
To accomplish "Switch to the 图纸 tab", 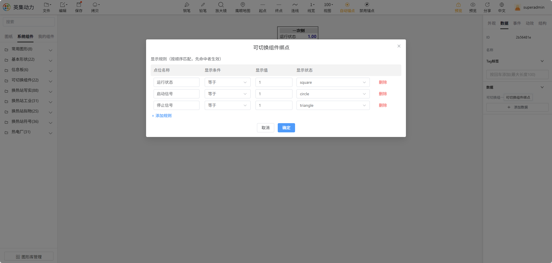I will pos(9,37).
